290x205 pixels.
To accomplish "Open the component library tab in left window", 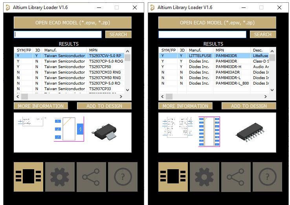I will 28,177.
